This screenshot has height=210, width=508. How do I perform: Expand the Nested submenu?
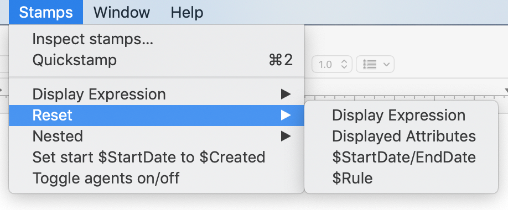pos(157,136)
